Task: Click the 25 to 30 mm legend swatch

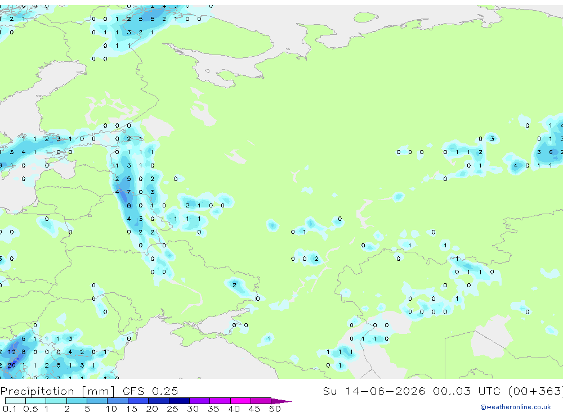Action: point(179,401)
